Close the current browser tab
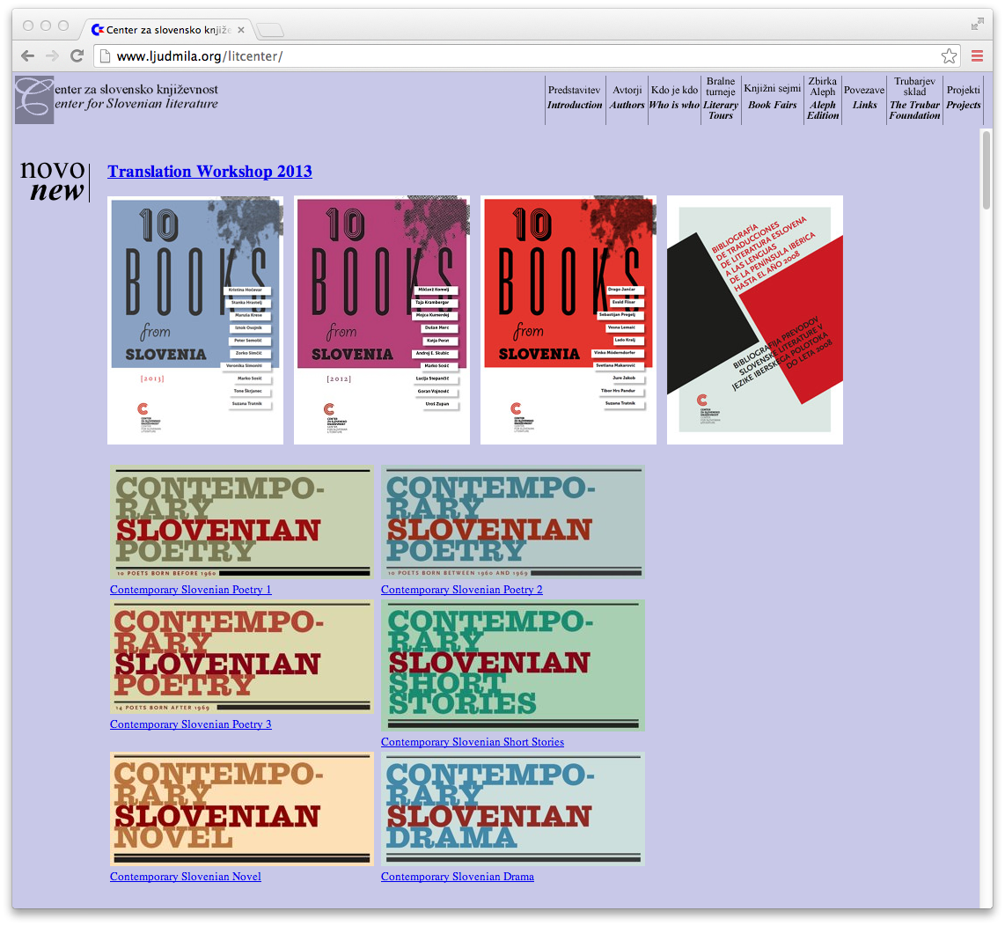This screenshot has width=1005, height=926. coord(241,30)
